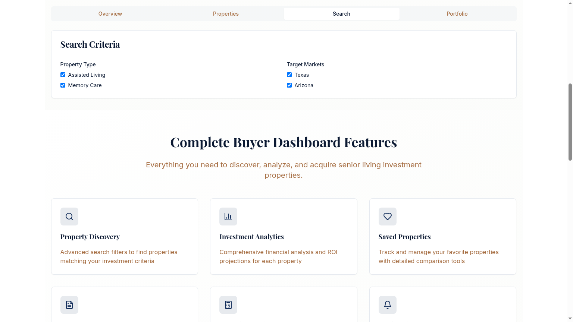Click the 'Target Markets' label
Viewport: 573px width, 322px height.
click(306, 64)
